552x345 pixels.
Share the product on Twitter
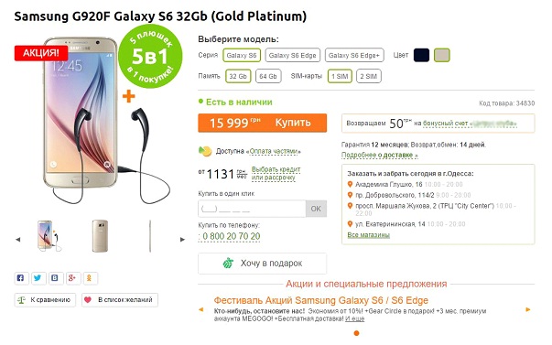tap(38, 278)
